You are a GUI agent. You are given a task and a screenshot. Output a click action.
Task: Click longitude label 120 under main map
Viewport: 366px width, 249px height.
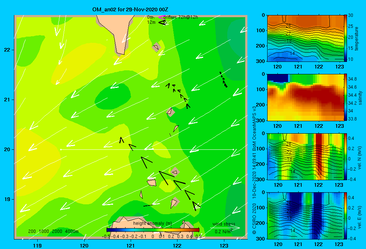click(x=84, y=246)
